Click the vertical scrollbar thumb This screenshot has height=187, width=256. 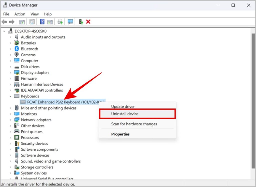click(x=253, y=101)
